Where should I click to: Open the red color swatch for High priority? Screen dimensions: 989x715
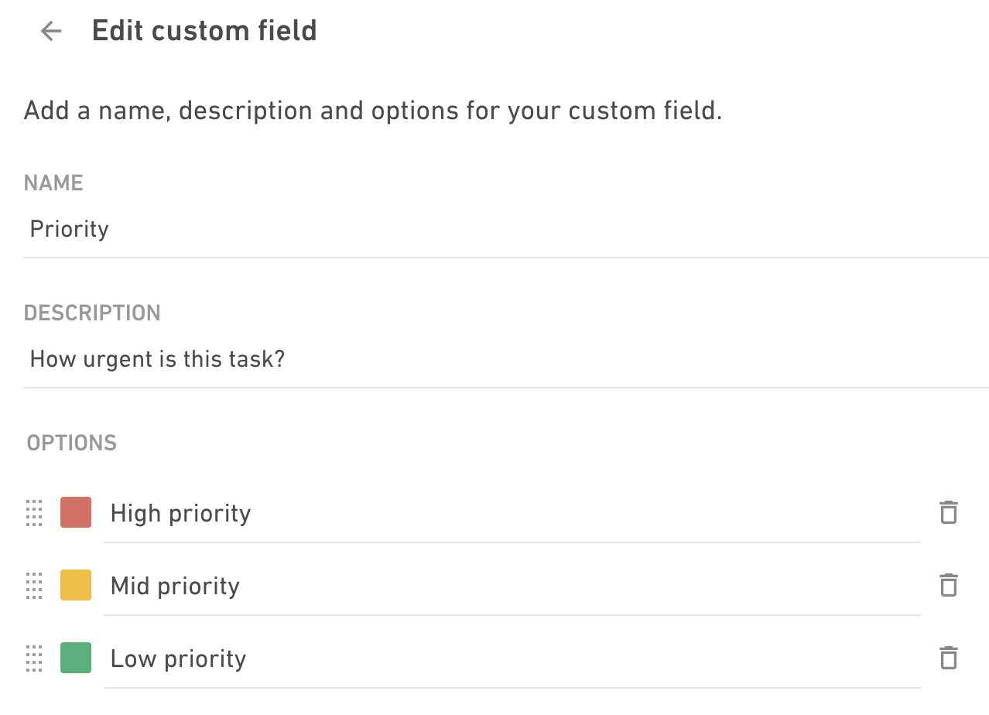point(76,512)
